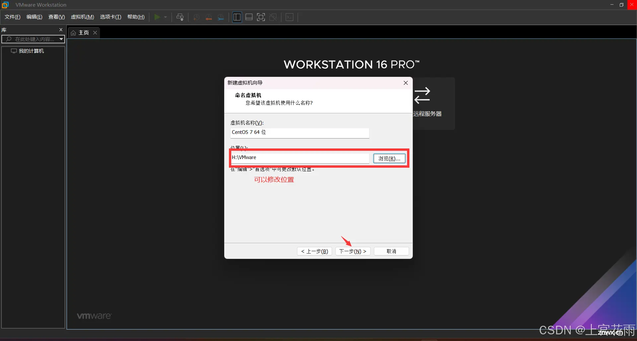
Task: Click the 取消 button
Action: point(391,251)
